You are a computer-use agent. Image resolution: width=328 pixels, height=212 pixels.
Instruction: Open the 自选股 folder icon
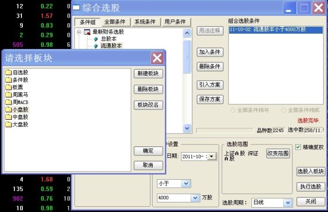(9, 72)
